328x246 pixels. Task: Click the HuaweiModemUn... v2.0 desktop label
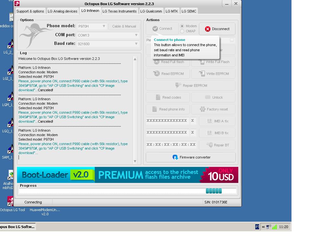coord(45,212)
